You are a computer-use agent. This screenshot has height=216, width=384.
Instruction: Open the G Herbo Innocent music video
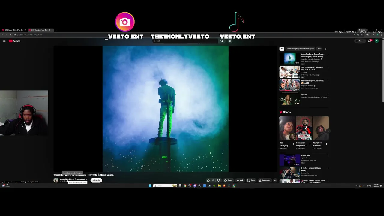[289, 173]
